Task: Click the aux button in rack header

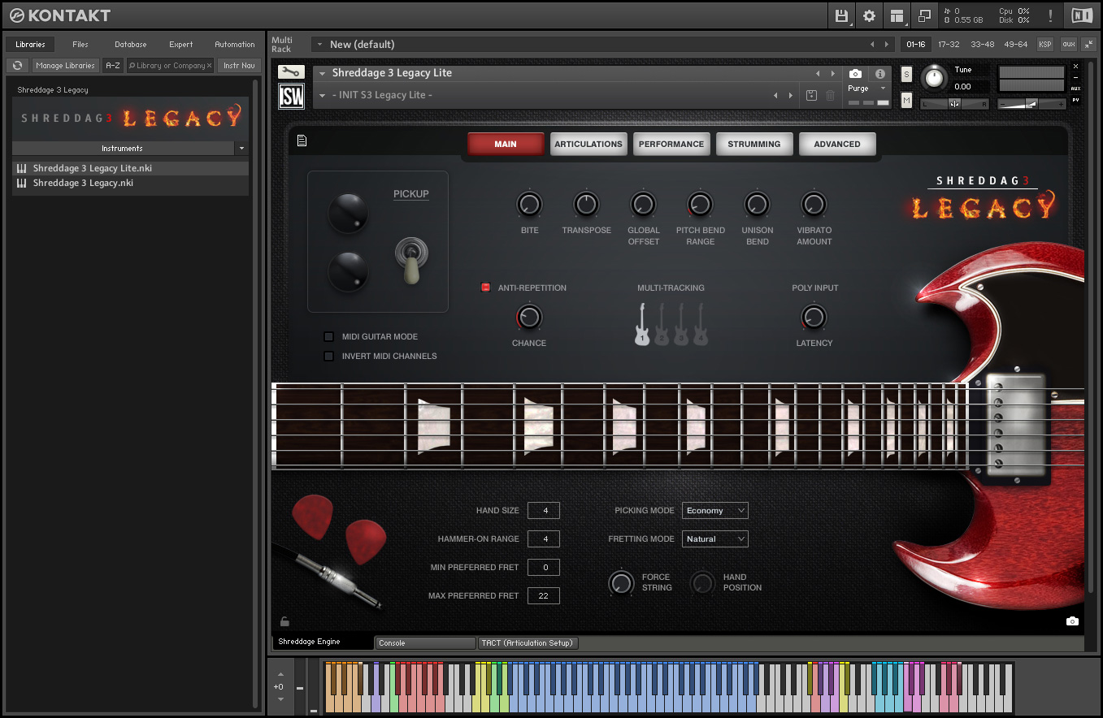Action: click(1068, 44)
